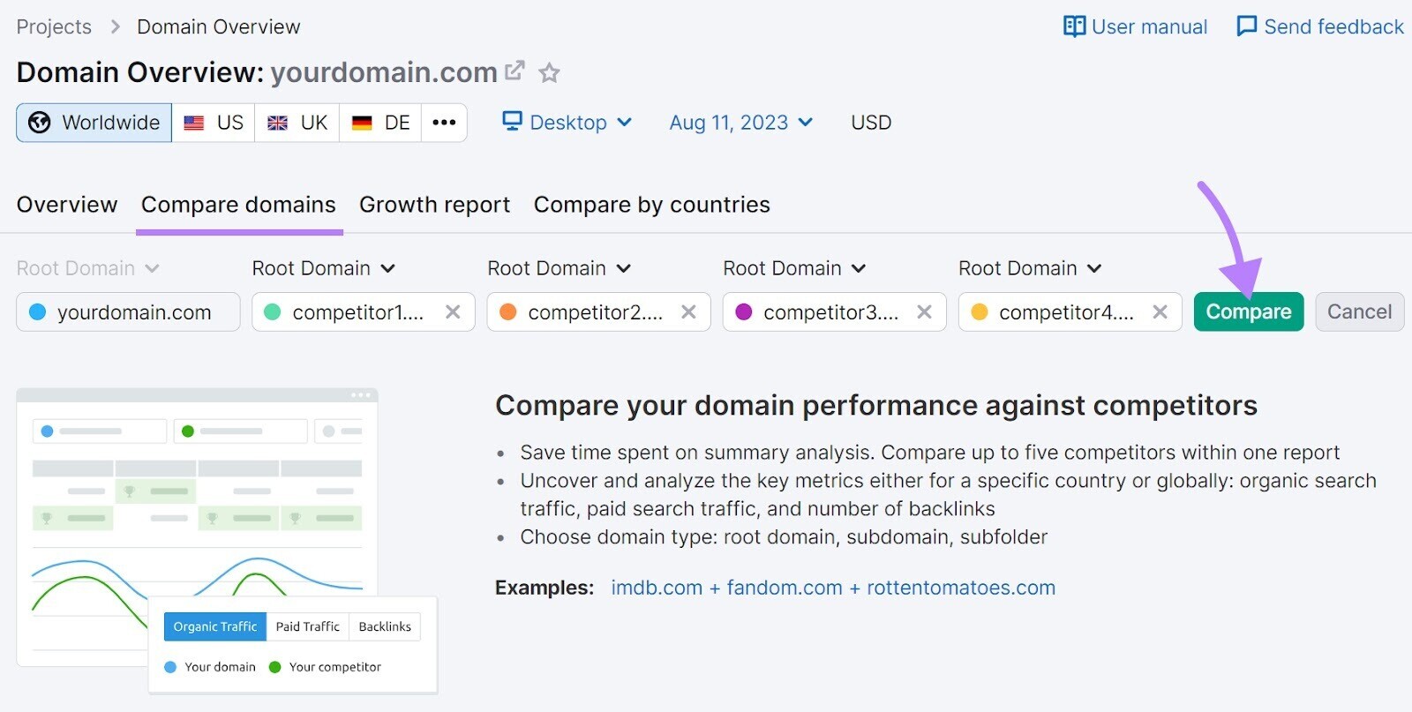This screenshot has height=712, width=1412.
Task: Open the yourdomain.com external link icon
Action: [515, 71]
